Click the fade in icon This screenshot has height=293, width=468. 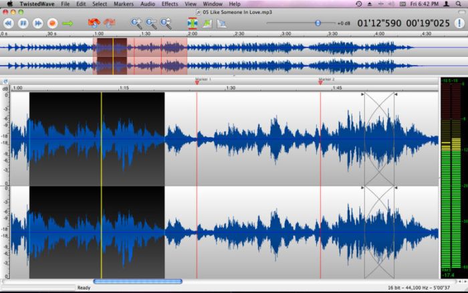[x=207, y=23]
